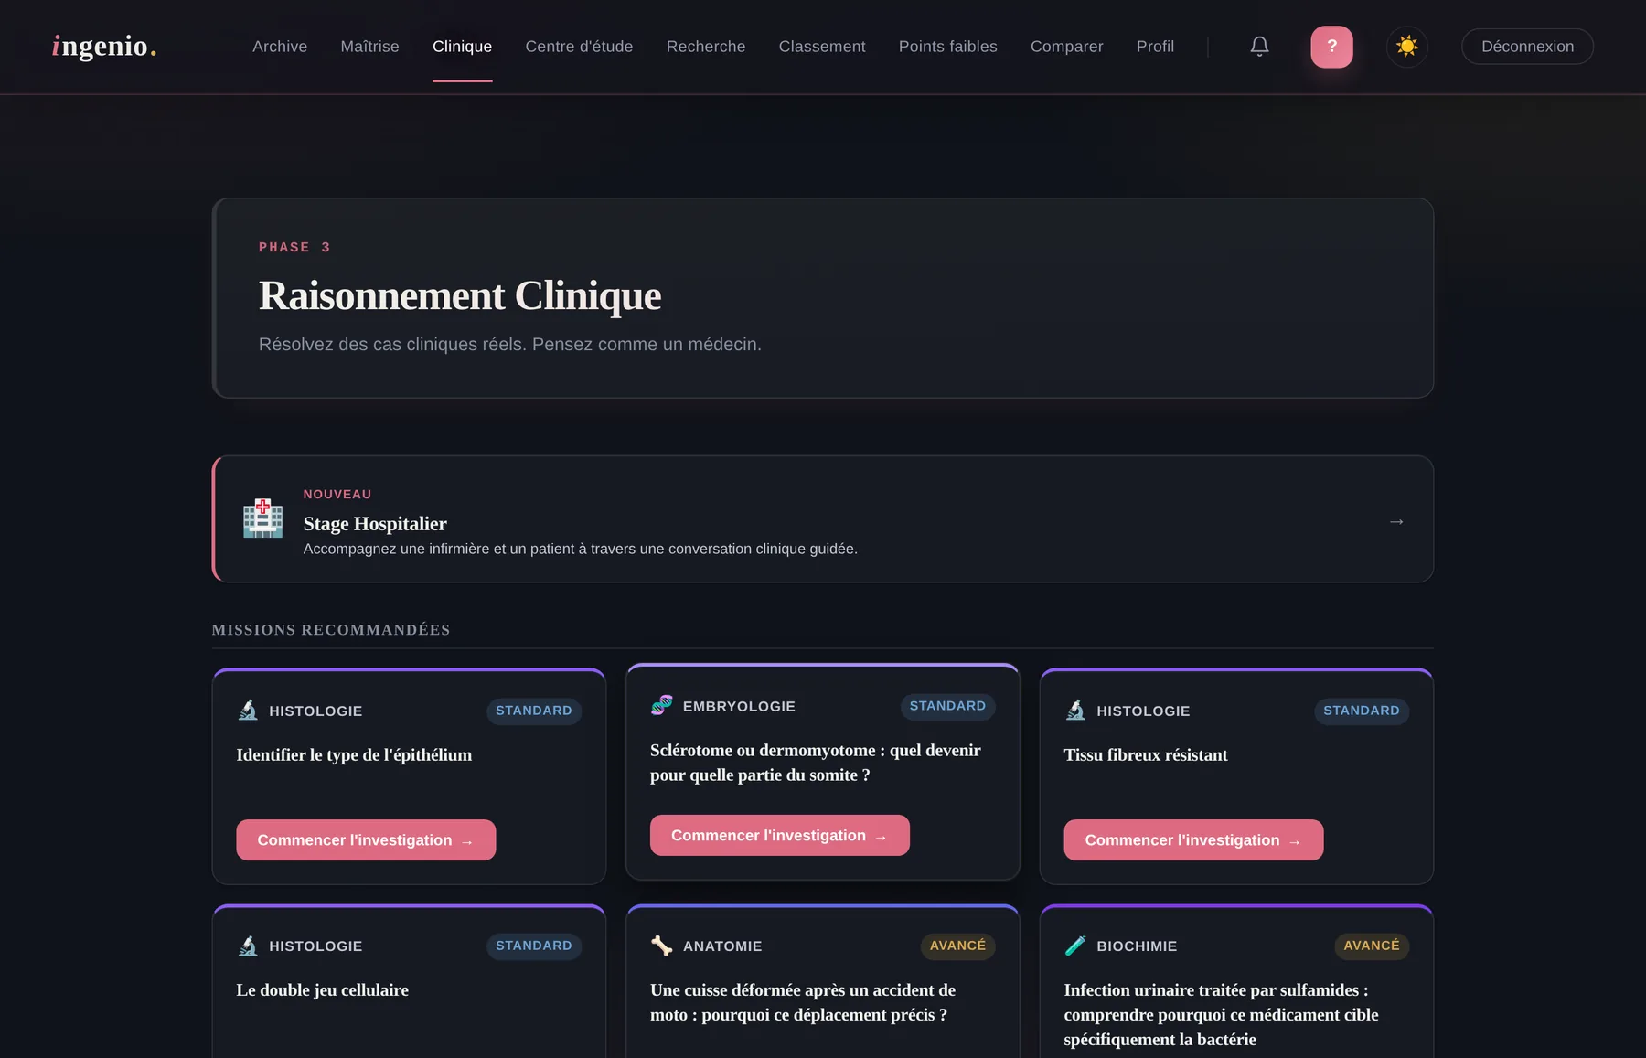Start the Sclérotome ou dermomyotome investigation
1646x1058 pixels.
pos(780,835)
